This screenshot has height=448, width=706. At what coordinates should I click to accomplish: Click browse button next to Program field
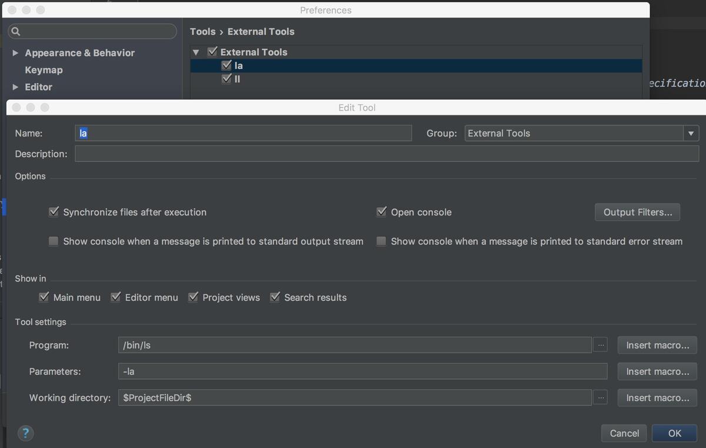(600, 346)
